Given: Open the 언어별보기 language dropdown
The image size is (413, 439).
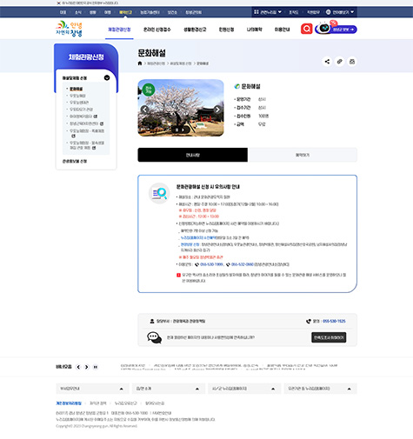Looking at the screenshot, I should 340,12.
